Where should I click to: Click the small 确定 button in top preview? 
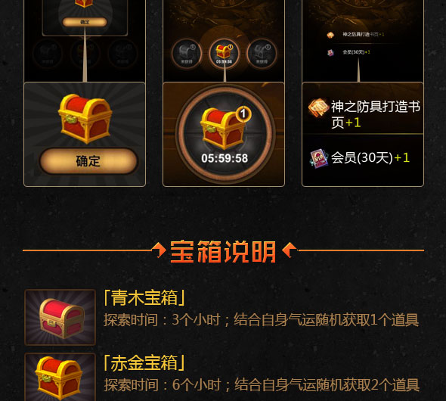point(85,22)
